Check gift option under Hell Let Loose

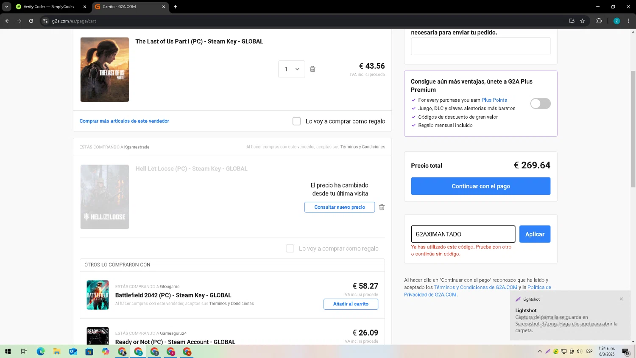pyautogui.click(x=290, y=249)
